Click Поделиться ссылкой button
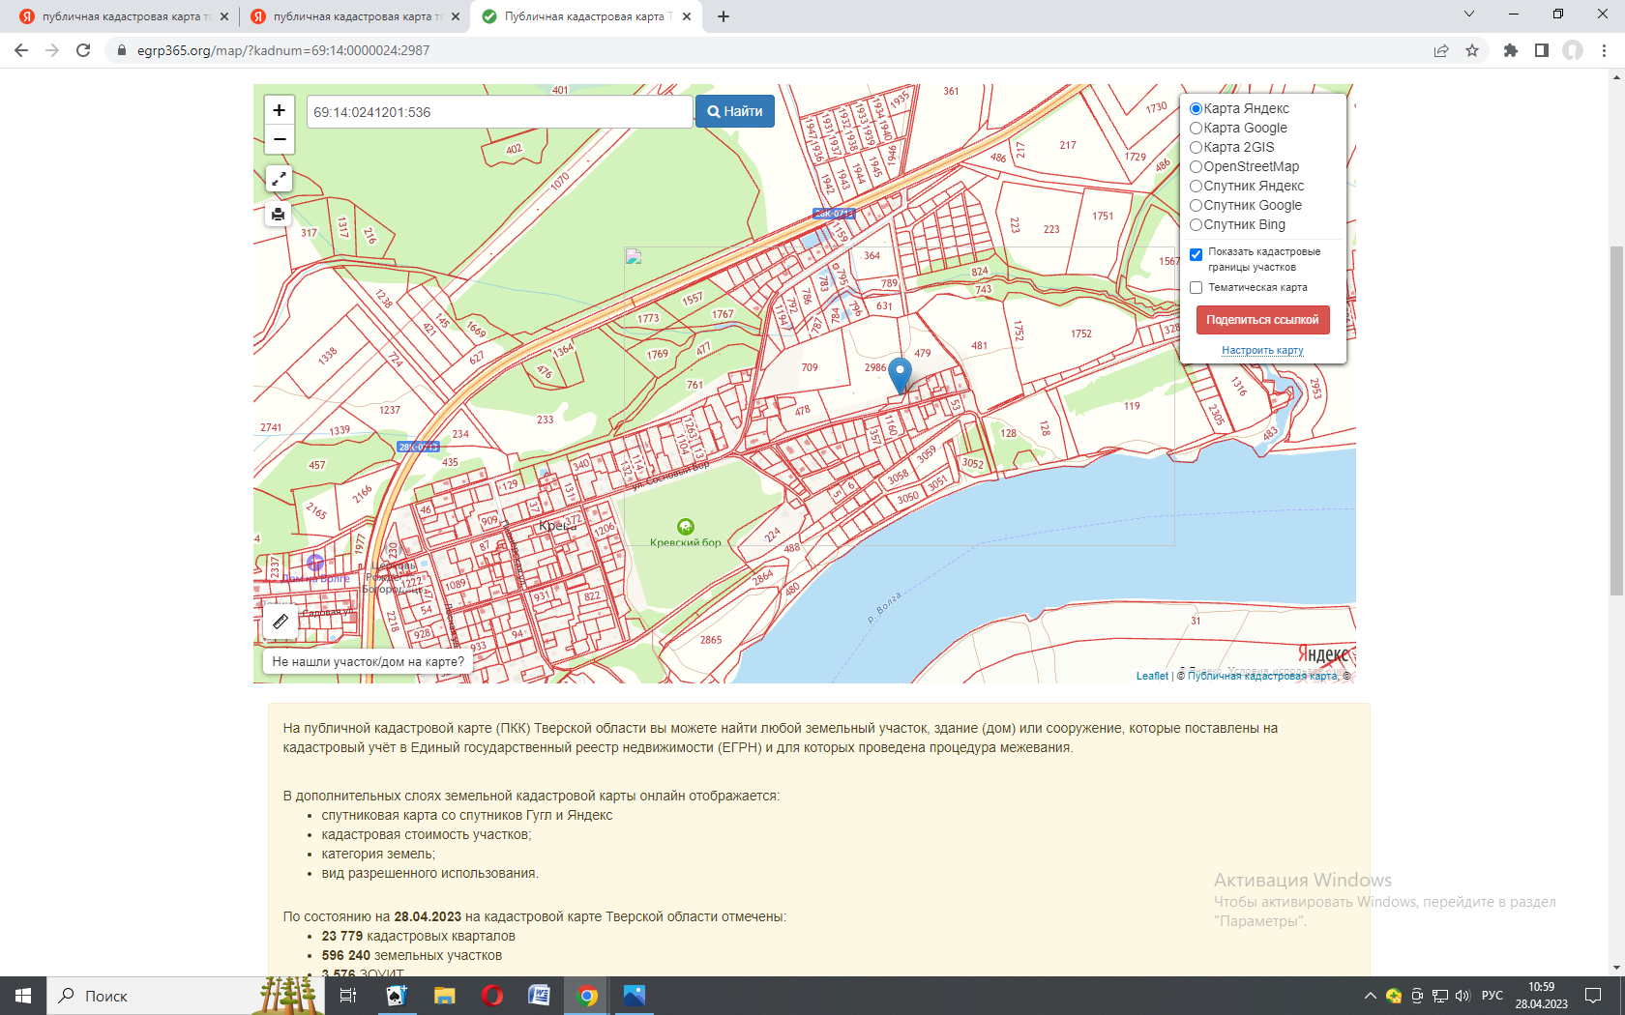This screenshot has height=1015, width=1625. (1262, 320)
